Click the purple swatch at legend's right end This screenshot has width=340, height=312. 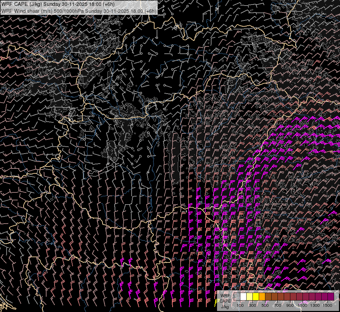click(331, 296)
